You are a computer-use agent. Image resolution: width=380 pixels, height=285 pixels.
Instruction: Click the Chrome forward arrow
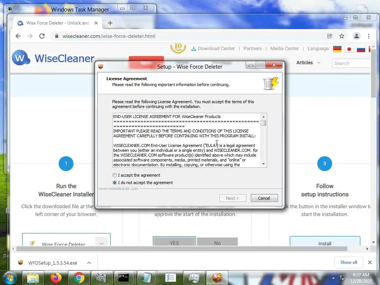click(30, 36)
